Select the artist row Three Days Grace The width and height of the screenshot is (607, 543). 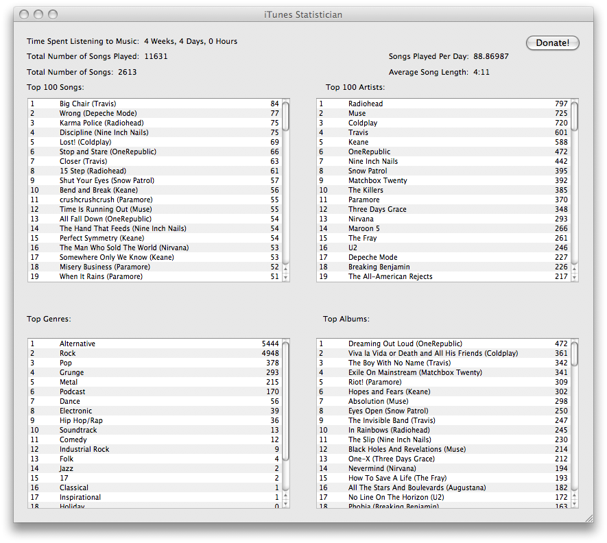tap(444, 209)
